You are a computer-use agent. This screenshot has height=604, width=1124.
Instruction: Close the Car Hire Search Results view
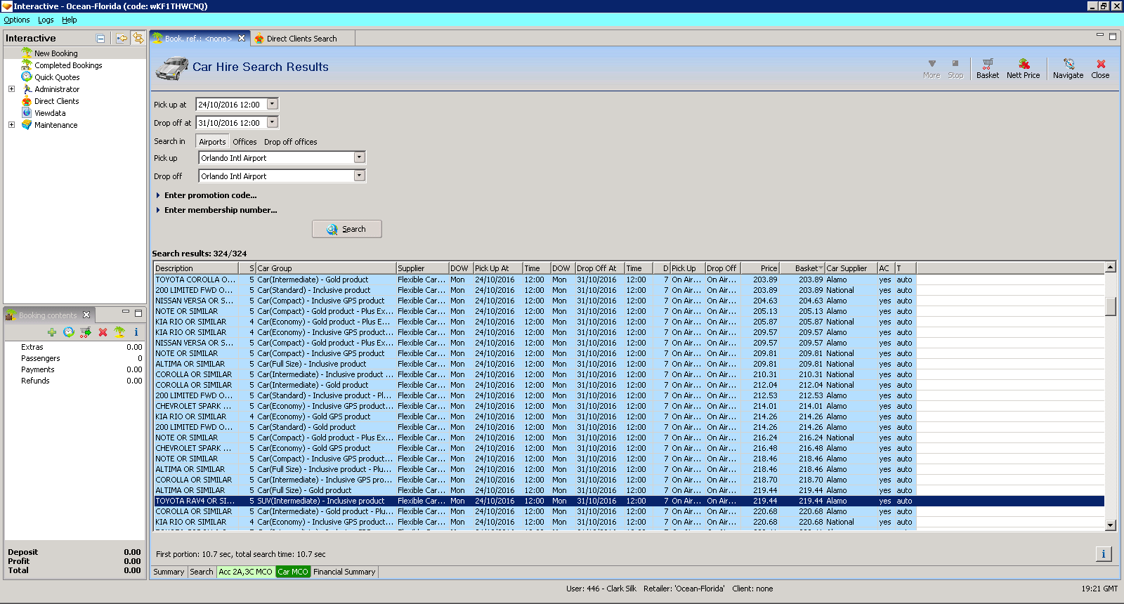coord(1100,68)
